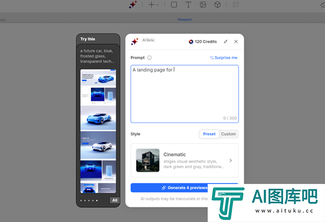Image resolution: width=325 pixels, height=222 pixels.
Task: Click the AI Beta badge
Action: (x=148, y=40)
